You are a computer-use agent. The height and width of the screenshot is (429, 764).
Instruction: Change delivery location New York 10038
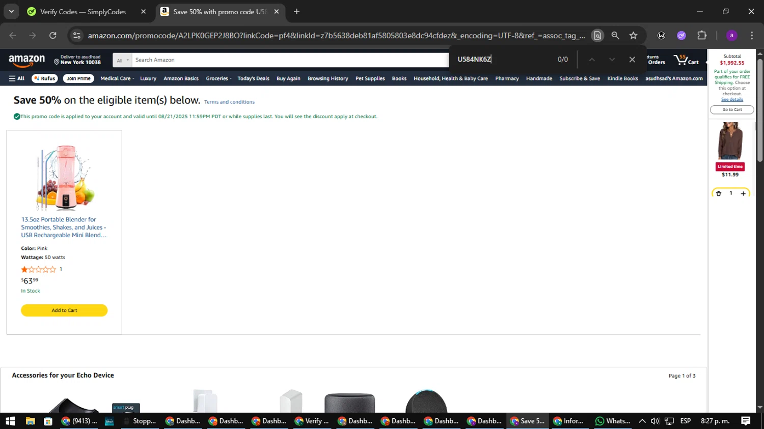point(77,60)
